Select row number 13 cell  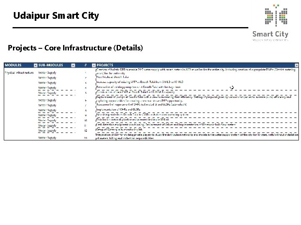pos(86,138)
